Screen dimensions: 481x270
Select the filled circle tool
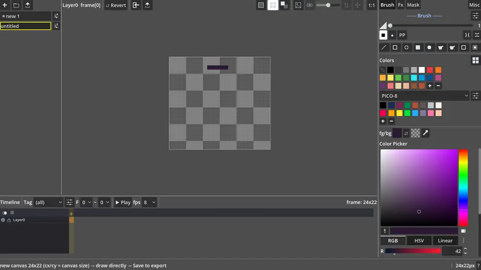click(429, 47)
